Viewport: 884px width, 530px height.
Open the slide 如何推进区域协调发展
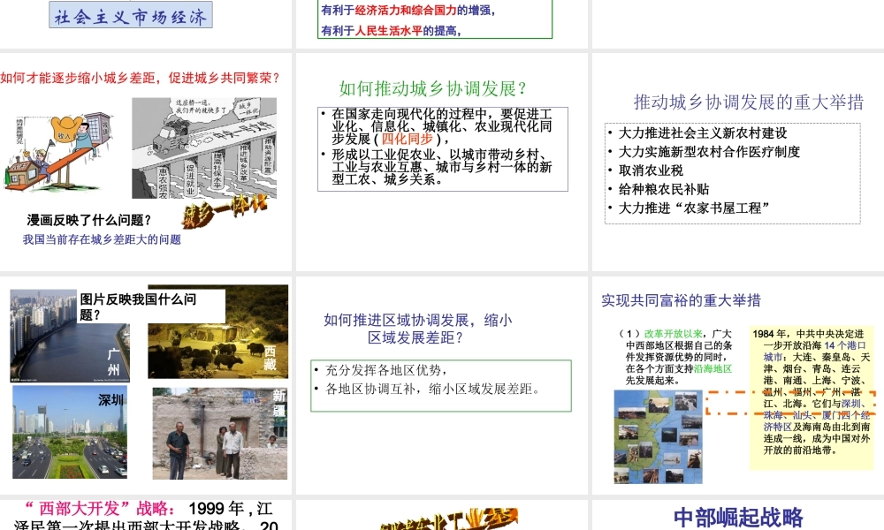point(443,385)
